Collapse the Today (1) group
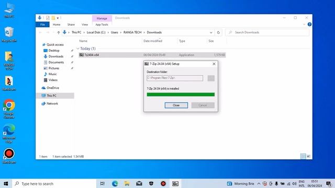The image size is (335, 188). pos(78,49)
